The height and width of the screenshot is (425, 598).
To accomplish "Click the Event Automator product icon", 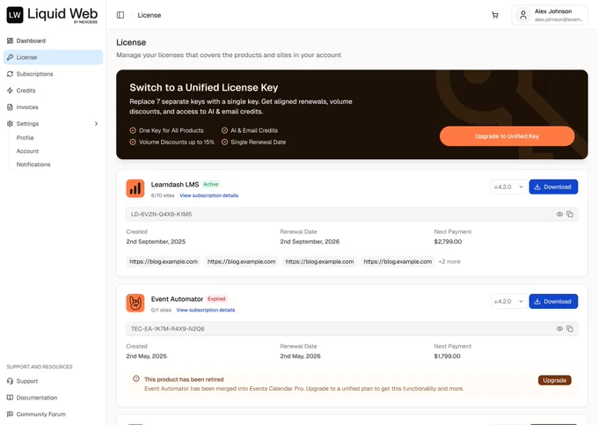I will click(x=135, y=303).
